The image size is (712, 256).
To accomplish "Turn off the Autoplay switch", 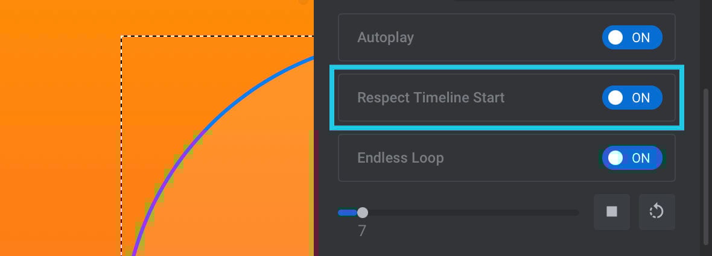I will (x=632, y=37).
